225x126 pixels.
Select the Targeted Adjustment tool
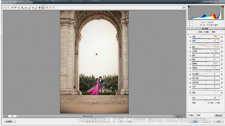[19, 8]
